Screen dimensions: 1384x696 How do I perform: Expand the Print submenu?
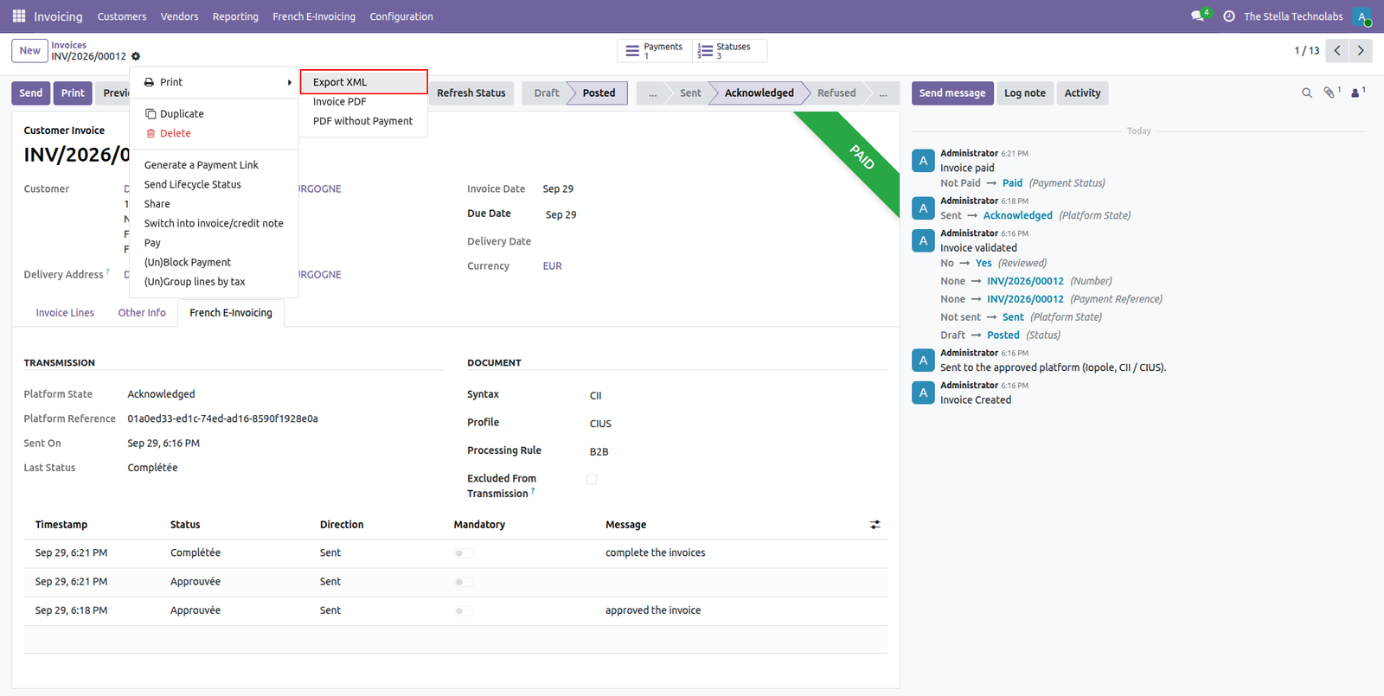[214, 82]
